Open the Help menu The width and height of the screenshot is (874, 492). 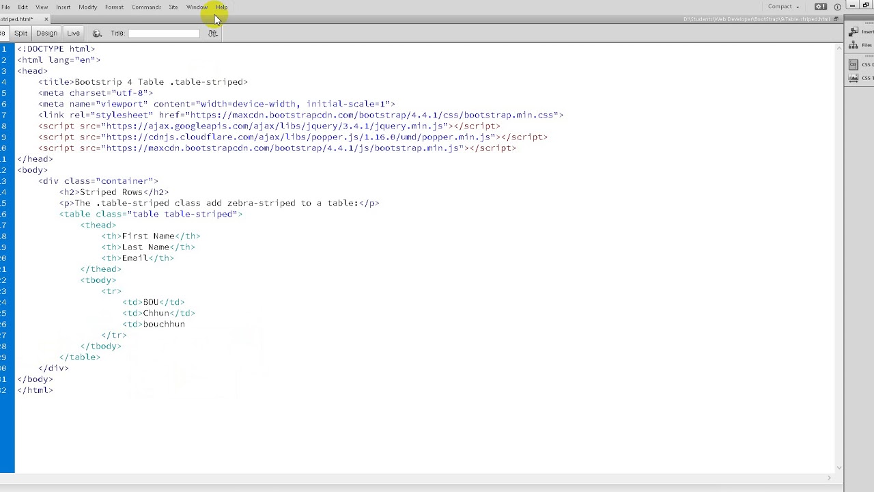point(221,7)
